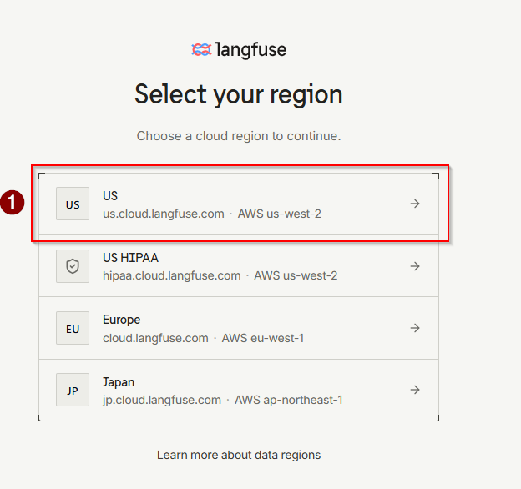The width and height of the screenshot is (521, 489).
Task: Click the arrow on the Europe row
Action: [x=415, y=328]
